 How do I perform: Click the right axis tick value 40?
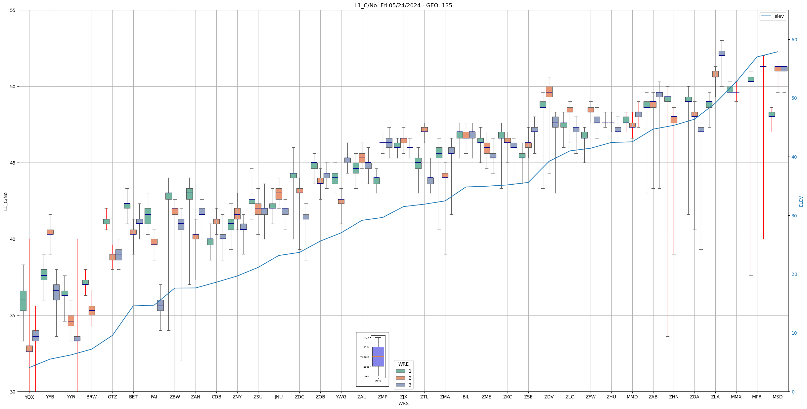pyautogui.click(x=794, y=157)
